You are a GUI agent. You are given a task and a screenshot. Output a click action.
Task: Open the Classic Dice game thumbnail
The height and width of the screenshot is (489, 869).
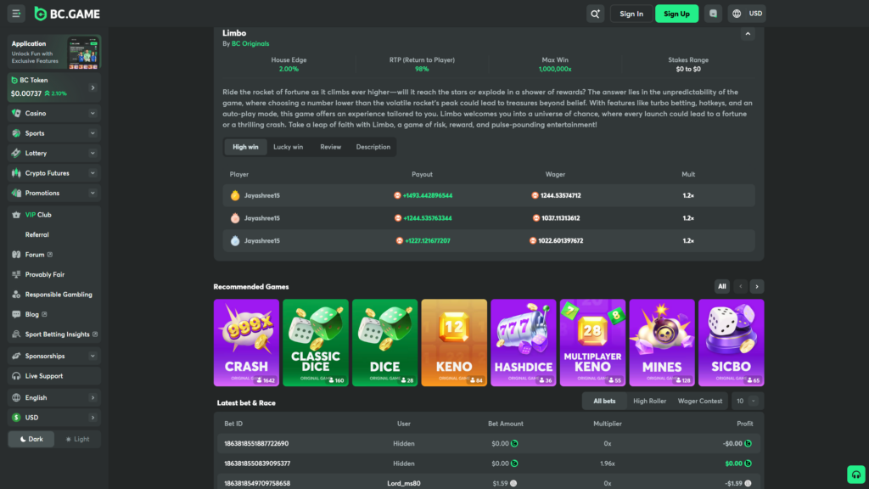316,343
